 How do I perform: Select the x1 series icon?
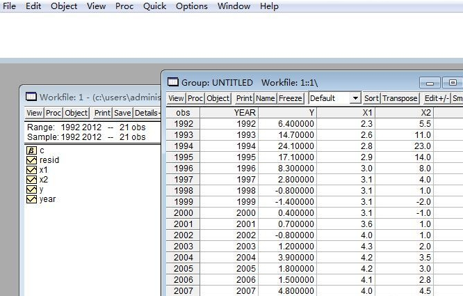[31, 170]
